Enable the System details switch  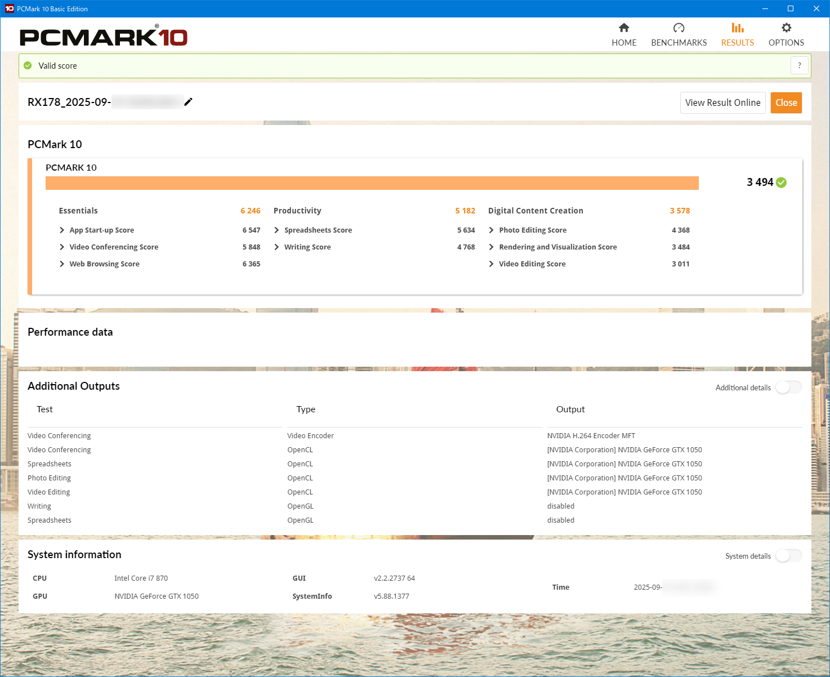788,556
